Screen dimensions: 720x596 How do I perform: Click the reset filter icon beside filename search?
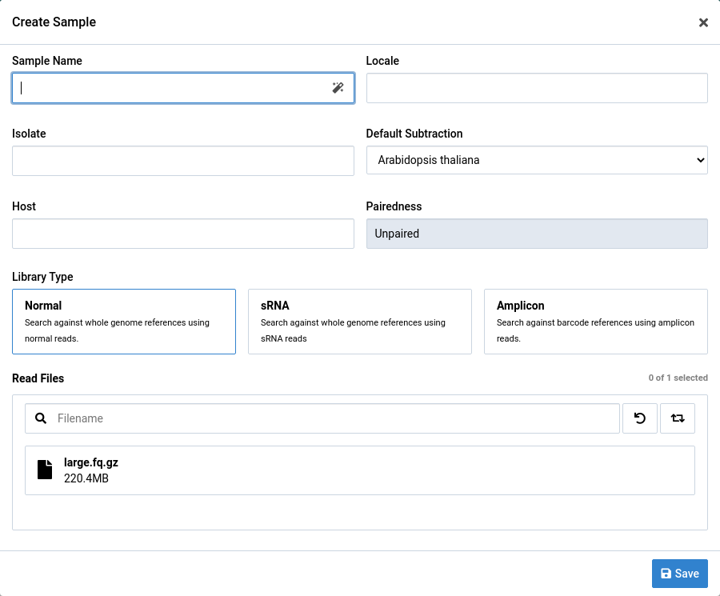point(639,418)
